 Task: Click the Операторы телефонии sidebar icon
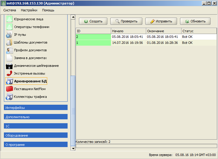pyautogui.click(x=9, y=27)
